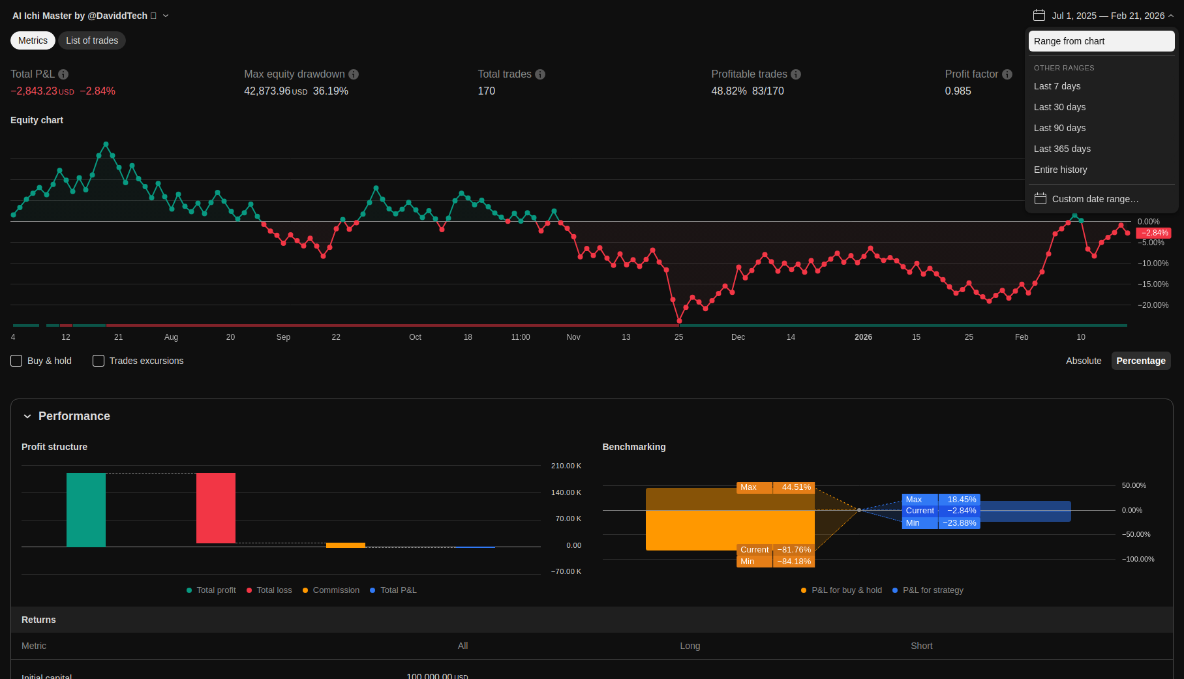Toggle Total profit legend swatch
The height and width of the screenshot is (679, 1184).
click(189, 590)
